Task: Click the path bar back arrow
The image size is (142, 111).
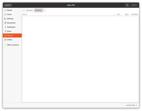Action: [x=24, y=10]
